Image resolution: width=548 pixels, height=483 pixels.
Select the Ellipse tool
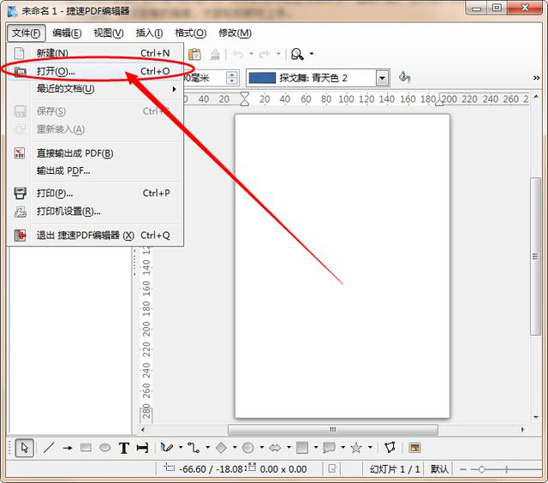[x=104, y=448]
